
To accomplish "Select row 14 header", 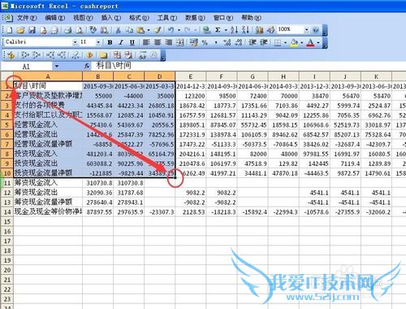I will [x=7, y=212].
